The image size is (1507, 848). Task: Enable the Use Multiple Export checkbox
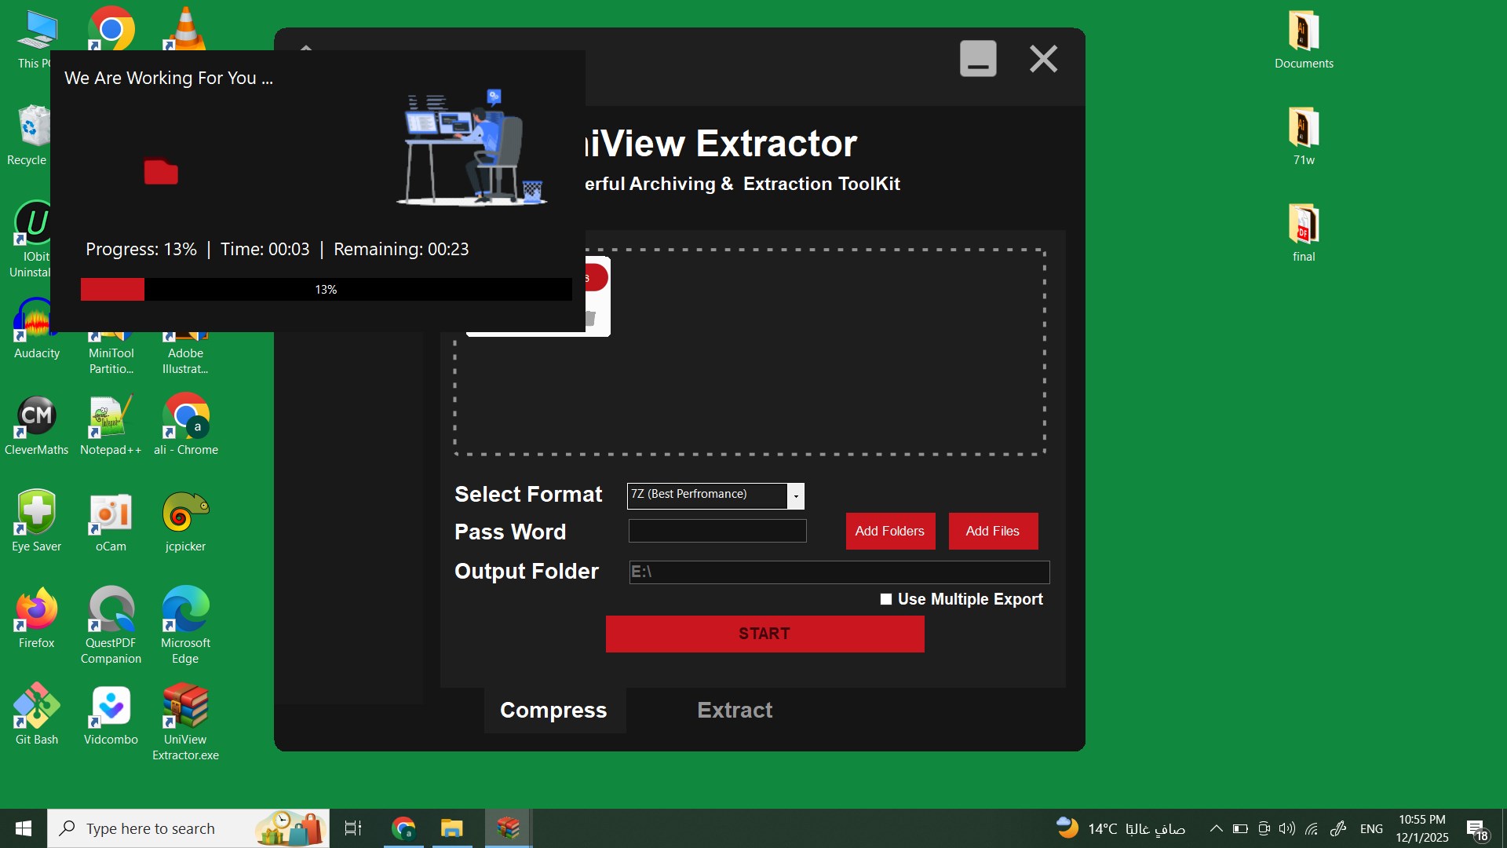(x=886, y=599)
